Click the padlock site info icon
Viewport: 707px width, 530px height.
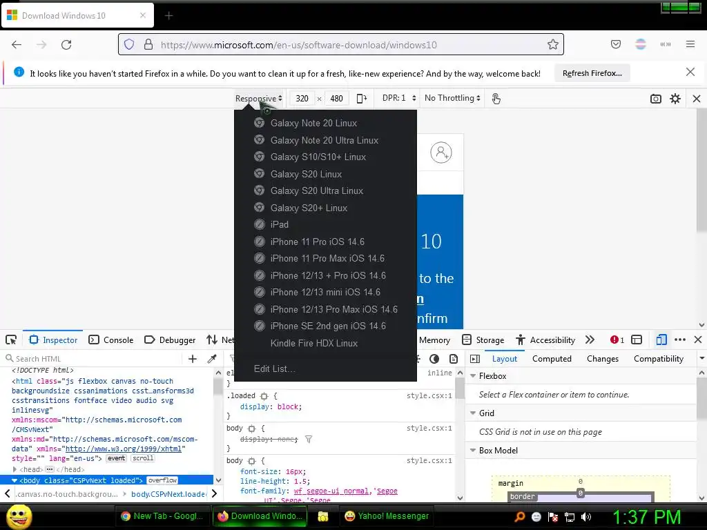pos(148,44)
